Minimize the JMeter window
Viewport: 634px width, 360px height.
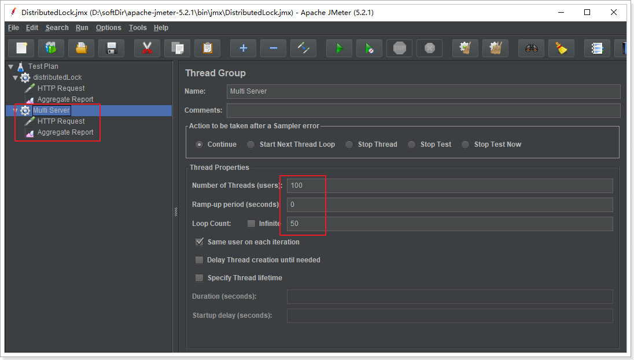[561, 12]
